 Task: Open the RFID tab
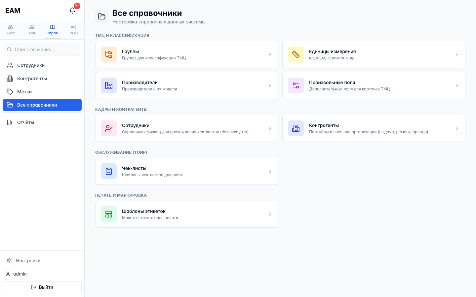pos(74,30)
